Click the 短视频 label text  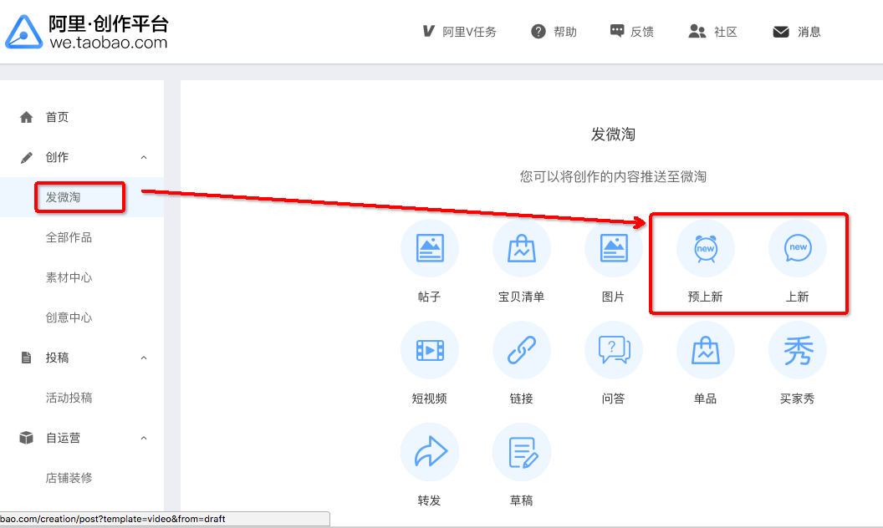(430, 399)
